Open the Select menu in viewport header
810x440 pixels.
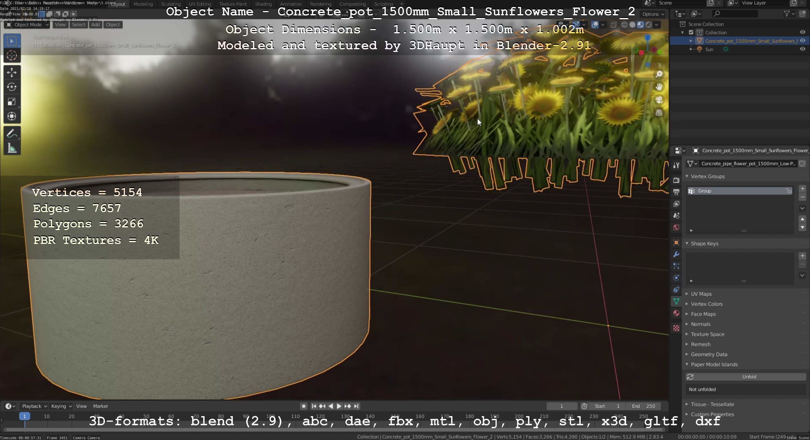(x=79, y=25)
